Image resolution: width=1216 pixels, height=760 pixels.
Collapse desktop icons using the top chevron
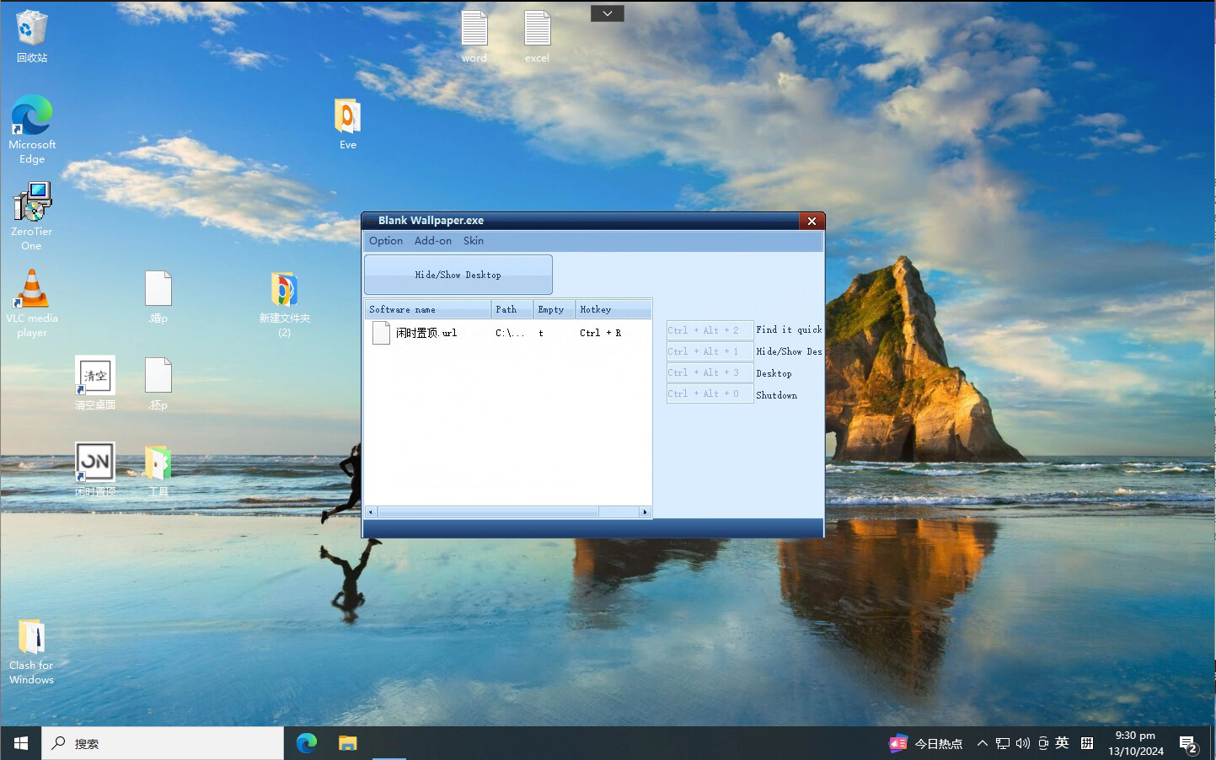(607, 13)
